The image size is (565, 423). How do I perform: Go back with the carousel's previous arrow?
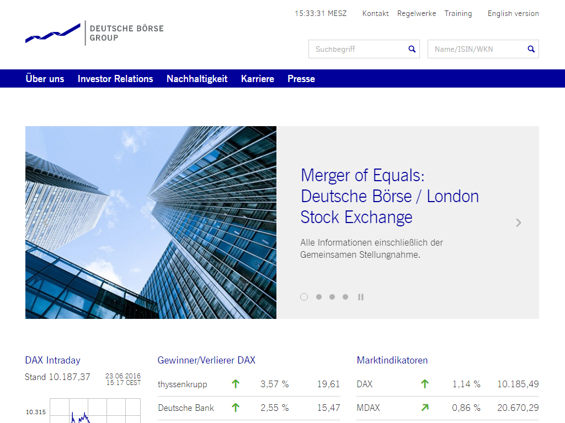point(46,223)
